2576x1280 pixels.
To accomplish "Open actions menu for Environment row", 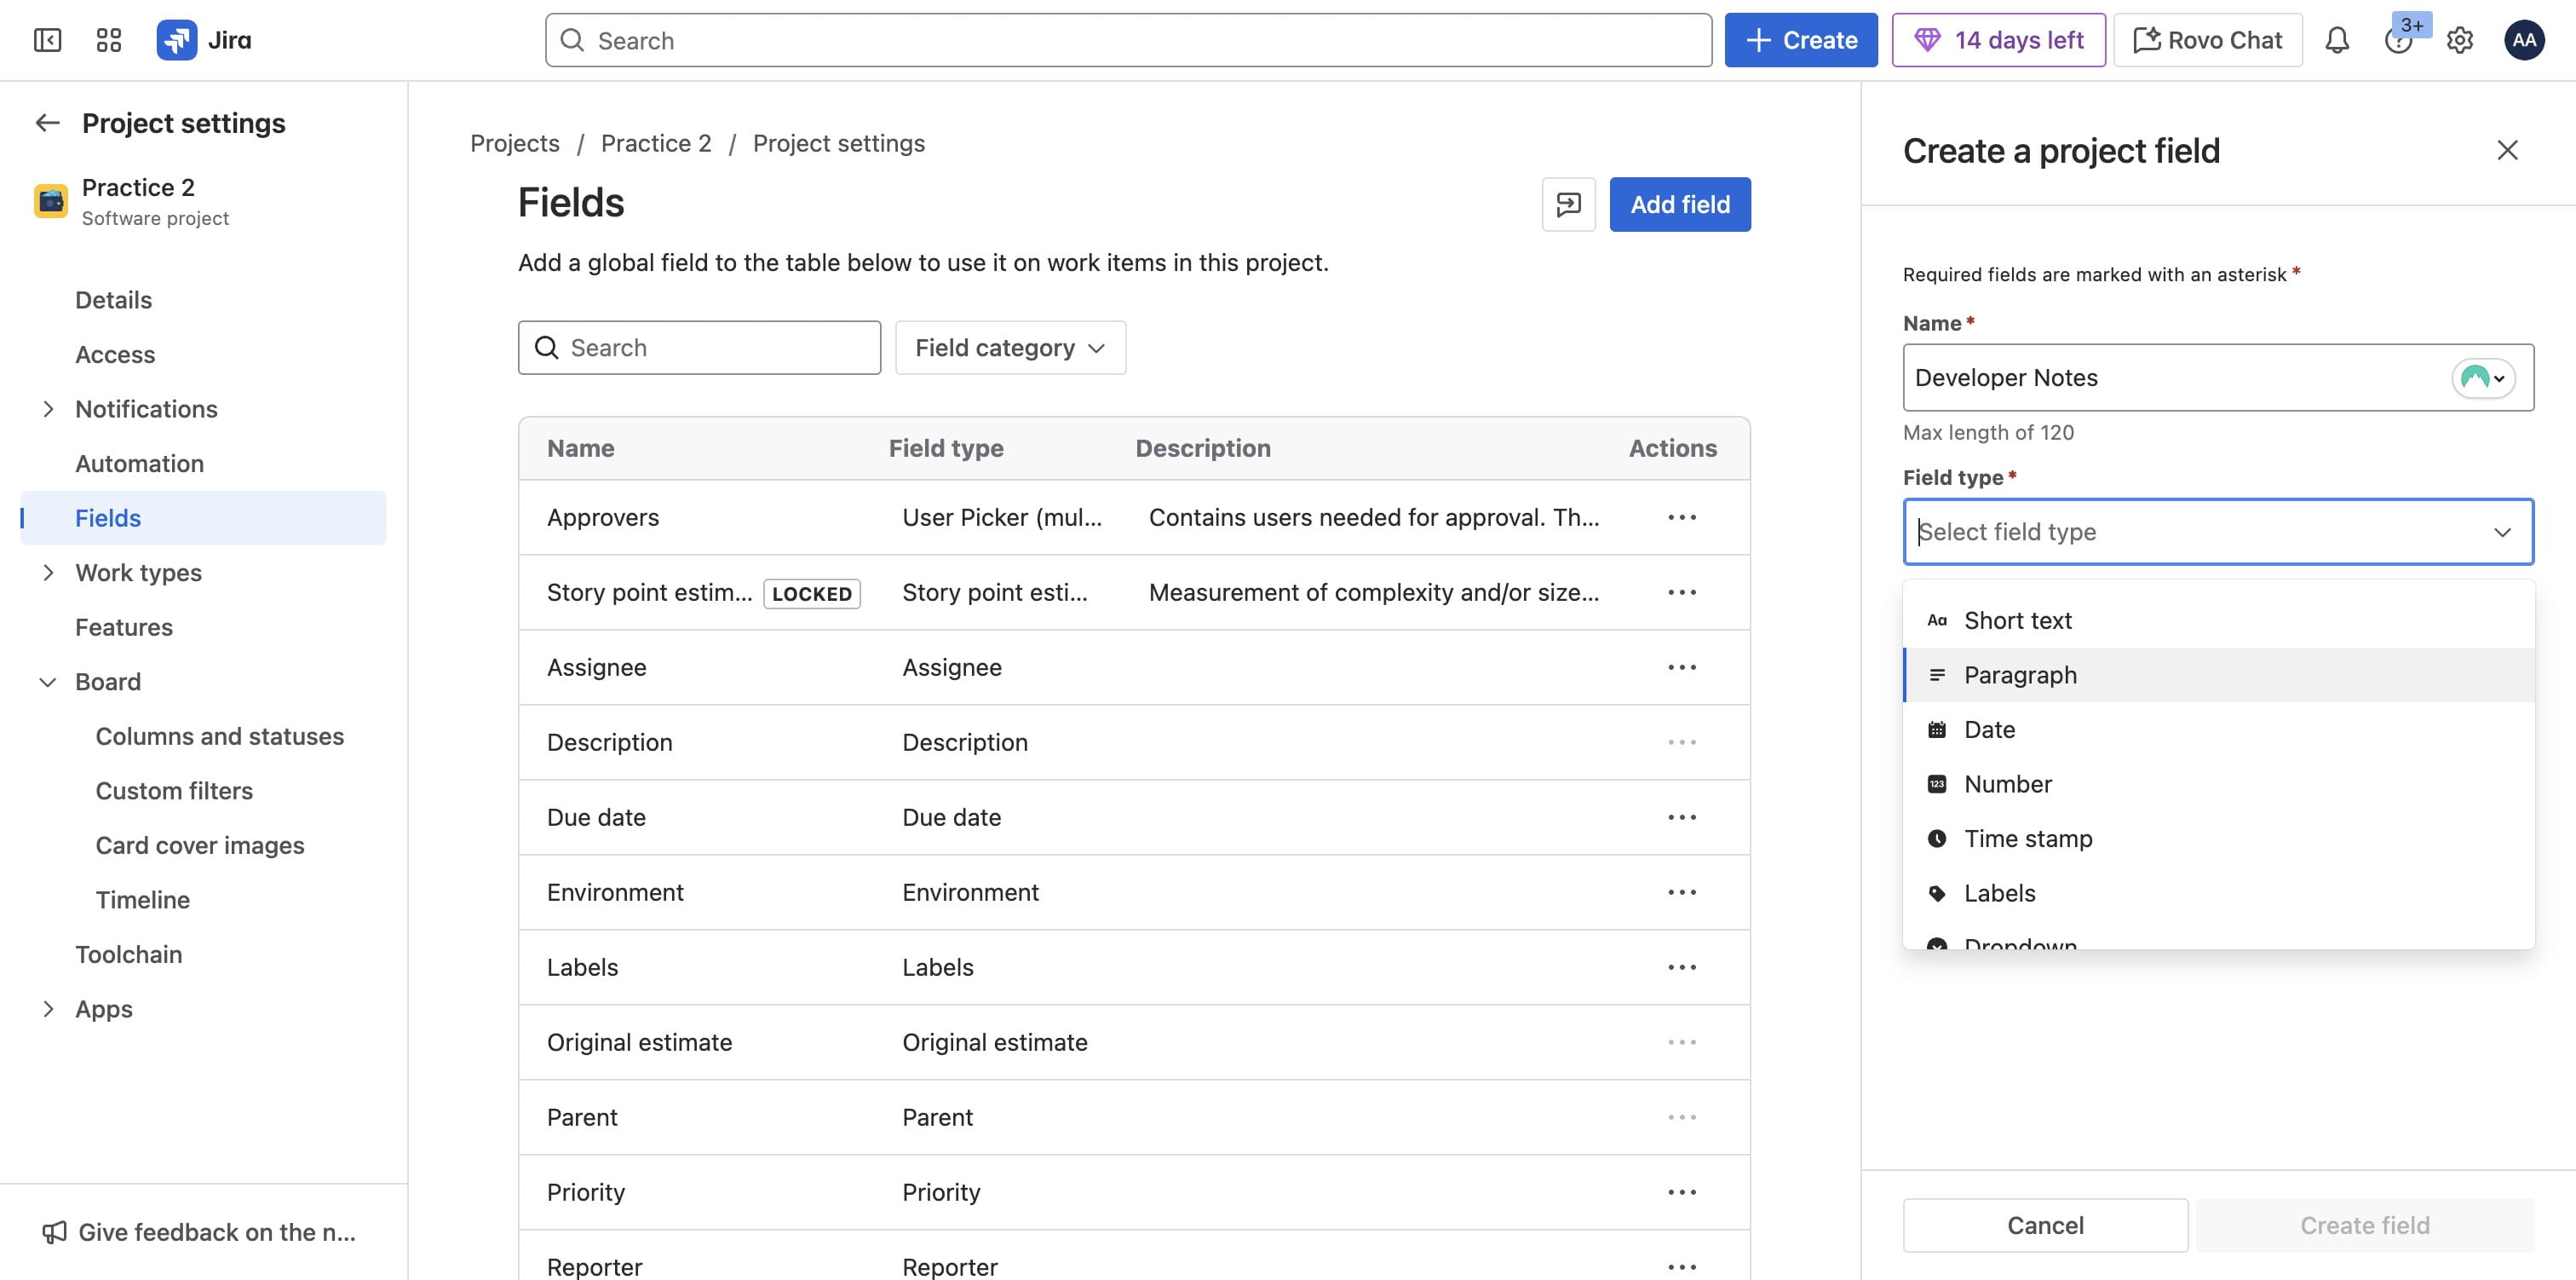I will [1681, 893].
